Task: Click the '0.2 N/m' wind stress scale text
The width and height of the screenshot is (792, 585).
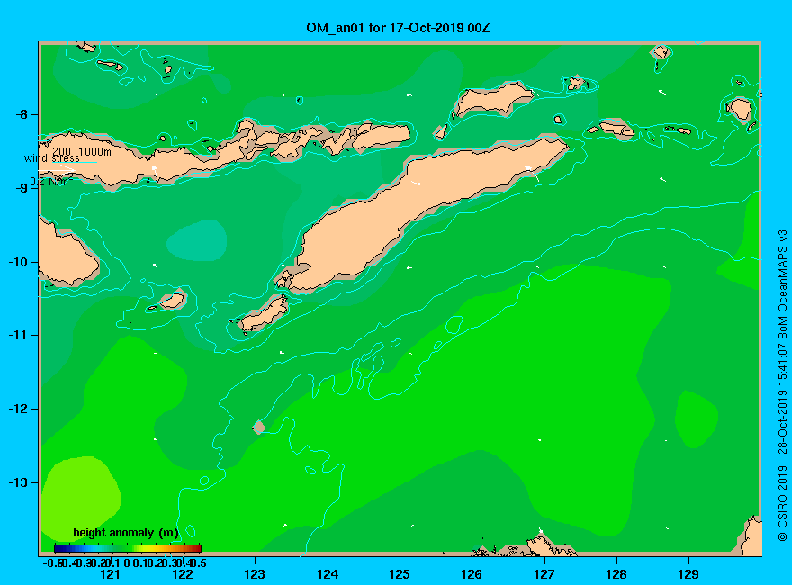Action: (x=51, y=182)
